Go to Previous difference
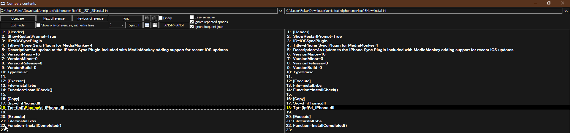The height and width of the screenshot is (133, 570). tap(90, 18)
